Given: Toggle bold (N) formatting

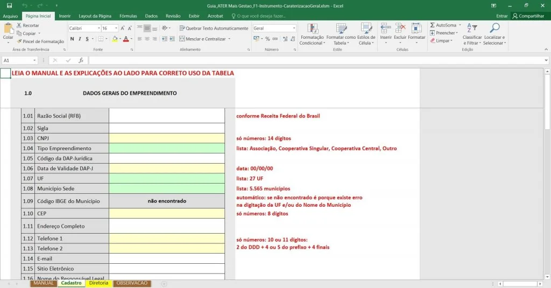Looking at the screenshot, I should point(72,39).
